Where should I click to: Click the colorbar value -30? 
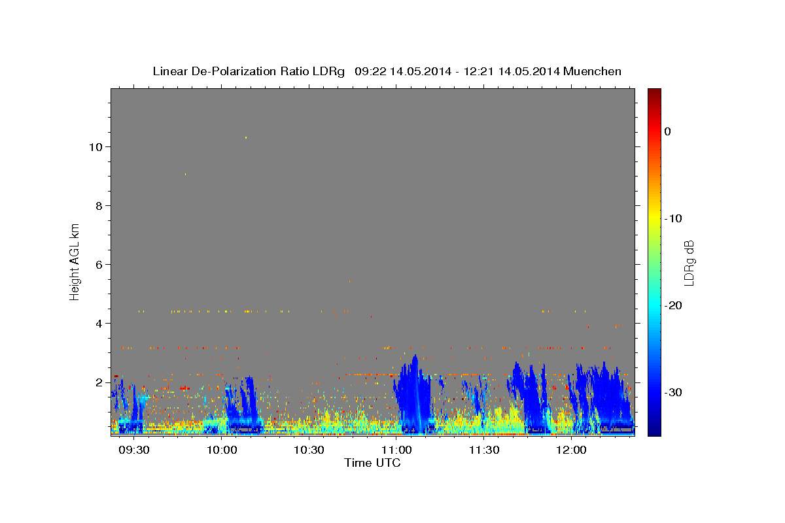674,392
